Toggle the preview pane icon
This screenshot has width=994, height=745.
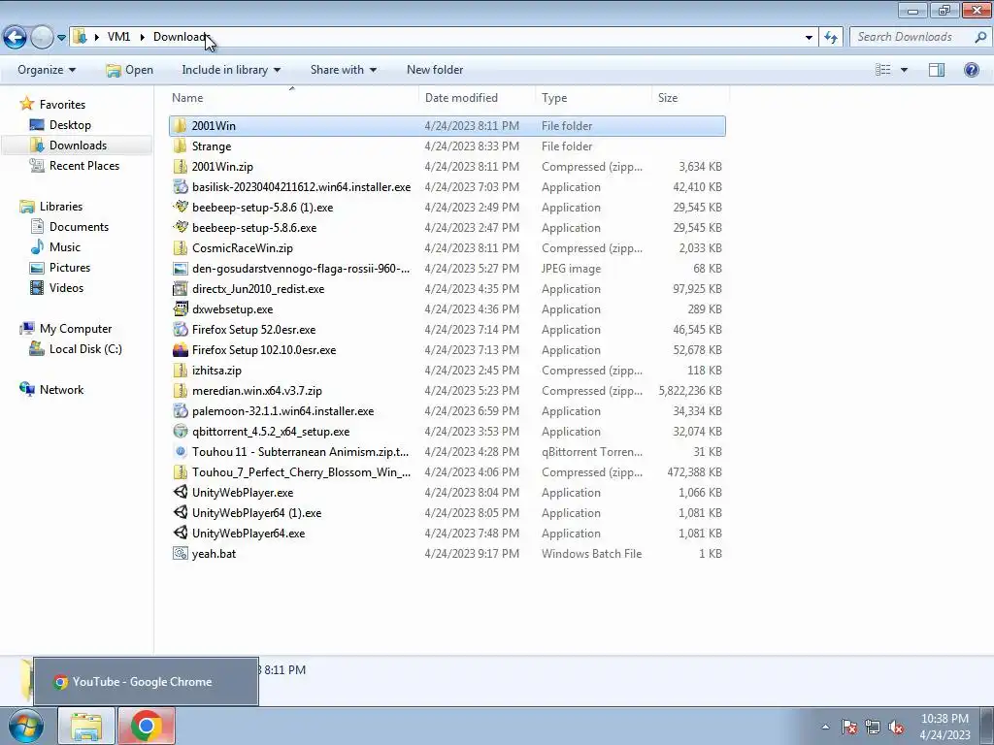pos(937,70)
